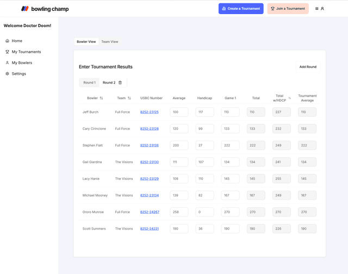Open USBC number link 8252-23126
Image resolution: width=348 pixels, height=274 pixels.
pos(150,145)
